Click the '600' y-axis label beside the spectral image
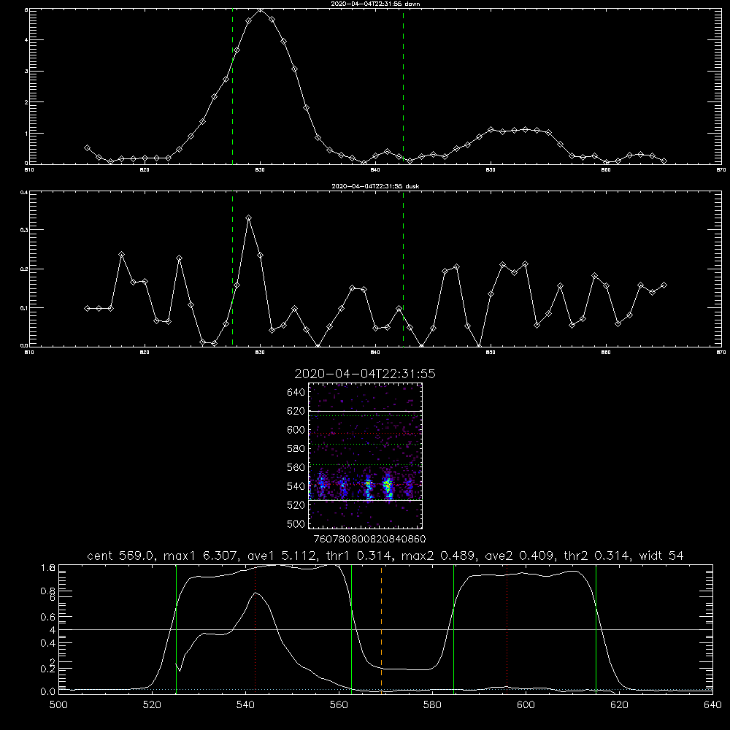The image size is (730, 730). pos(296,430)
